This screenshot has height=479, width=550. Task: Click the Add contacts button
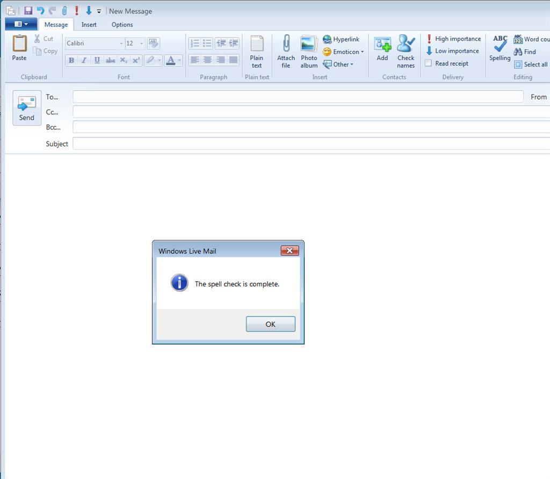coord(382,48)
